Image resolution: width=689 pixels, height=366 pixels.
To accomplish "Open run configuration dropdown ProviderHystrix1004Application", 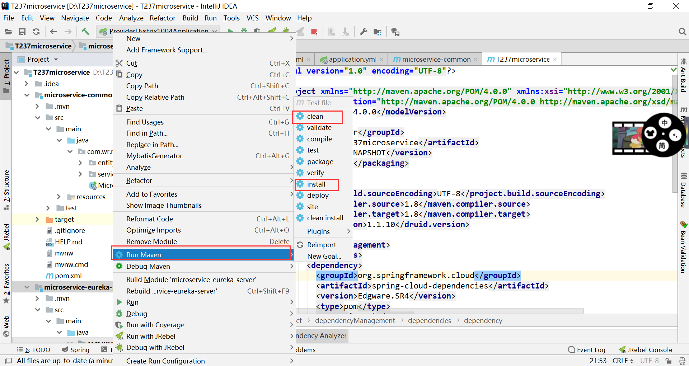I will [x=159, y=31].
